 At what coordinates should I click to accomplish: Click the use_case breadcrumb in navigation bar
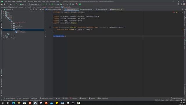coord(57,7)
